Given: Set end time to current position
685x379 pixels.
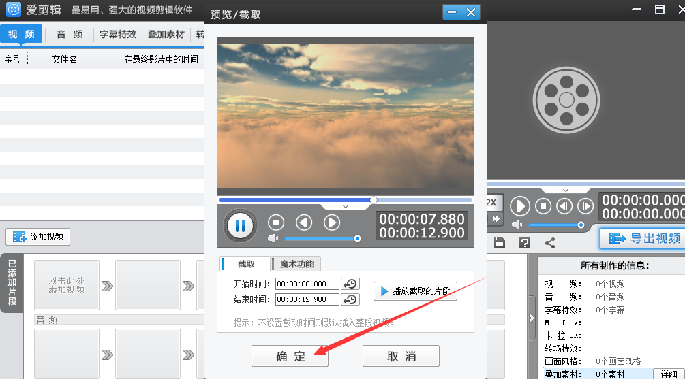Looking at the screenshot, I should pos(350,299).
